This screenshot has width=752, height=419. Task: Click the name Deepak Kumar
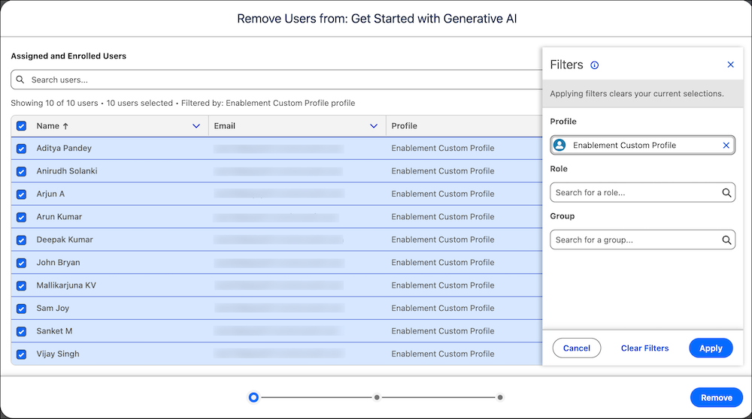(65, 240)
